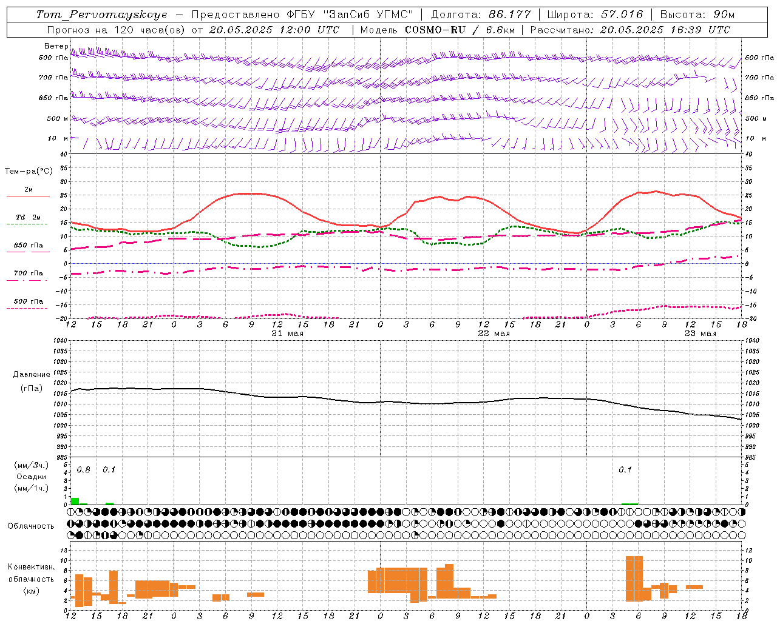Image resolution: width=777 pixels, height=621 pixels.
Task: Click the 0.1 precipitation value beside 0.8
Action: tap(109, 470)
